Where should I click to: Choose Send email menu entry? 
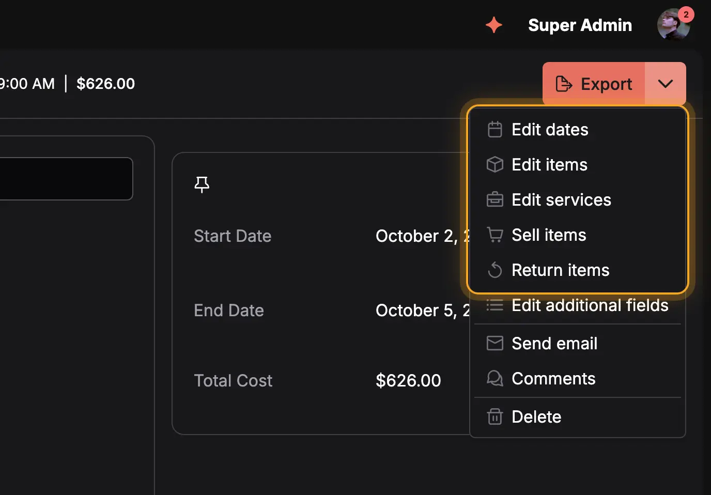click(578, 344)
